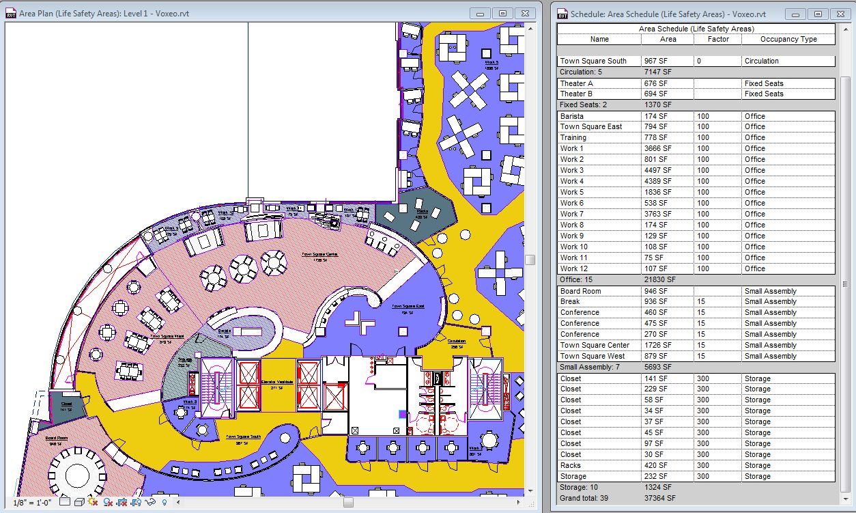The width and height of the screenshot is (856, 513).
Task: Click the 21830 SF office total cell
Action: (x=668, y=279)
